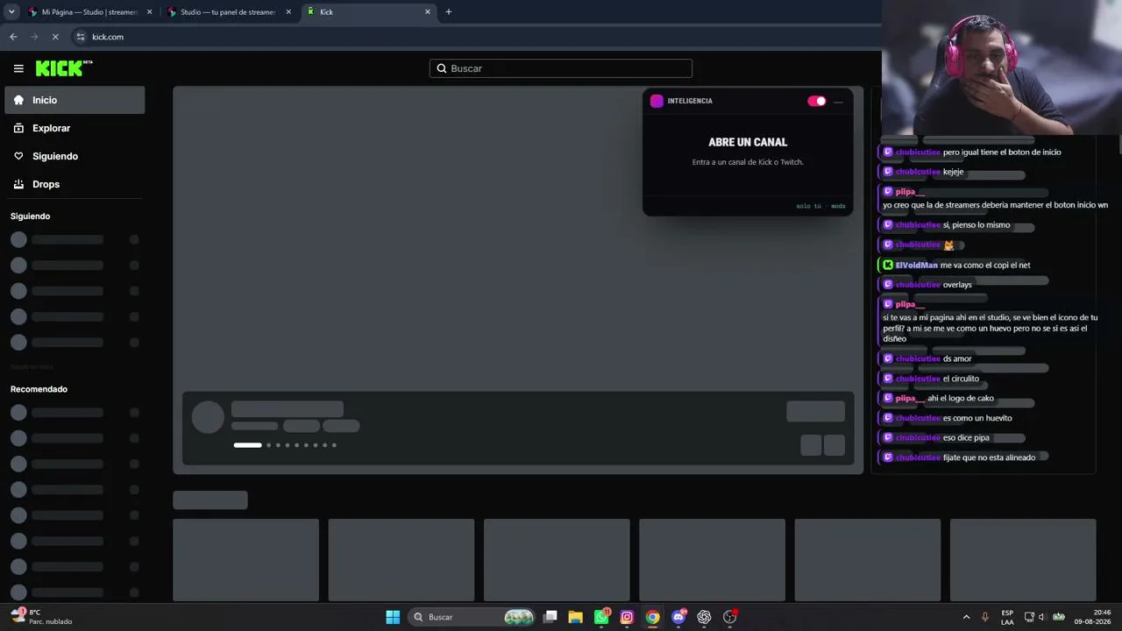Toggle the pink Inteligencia switch

pyautogui.click(x=817, y=101)
